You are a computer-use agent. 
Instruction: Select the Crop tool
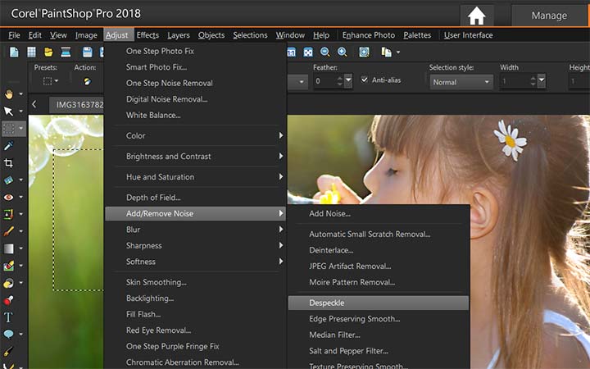coord(9,162)
